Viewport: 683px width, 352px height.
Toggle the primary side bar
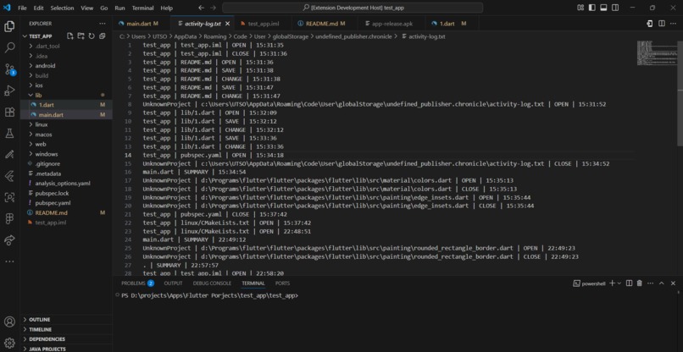coord(592,8)
